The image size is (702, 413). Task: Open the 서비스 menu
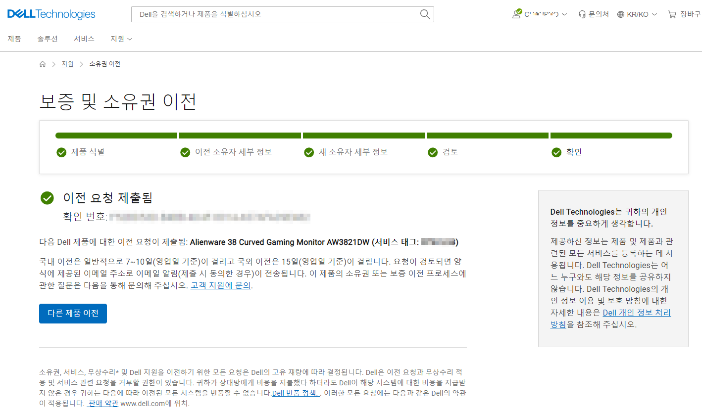84,39
